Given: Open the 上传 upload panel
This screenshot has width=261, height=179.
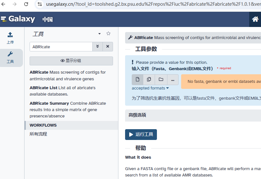Looking at the screenshot, I should 10,38.
